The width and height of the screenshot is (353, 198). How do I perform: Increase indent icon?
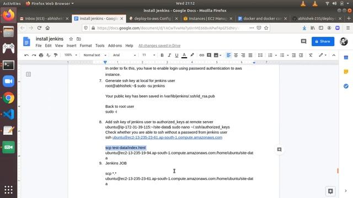pos(301,55)
